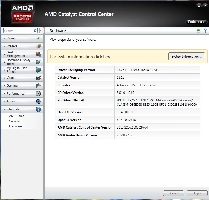
Task: Click the Presets icon
Action: pos(38,46)
